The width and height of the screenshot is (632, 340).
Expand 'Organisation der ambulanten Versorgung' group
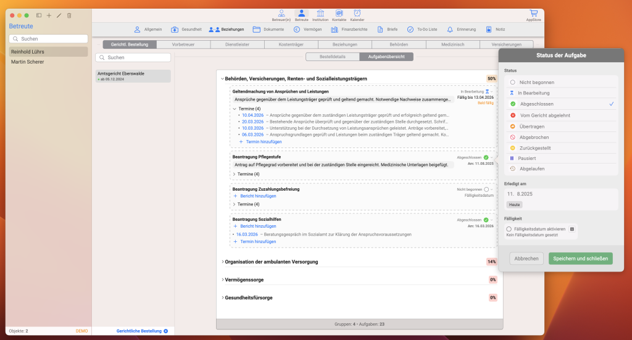(223, 262)
